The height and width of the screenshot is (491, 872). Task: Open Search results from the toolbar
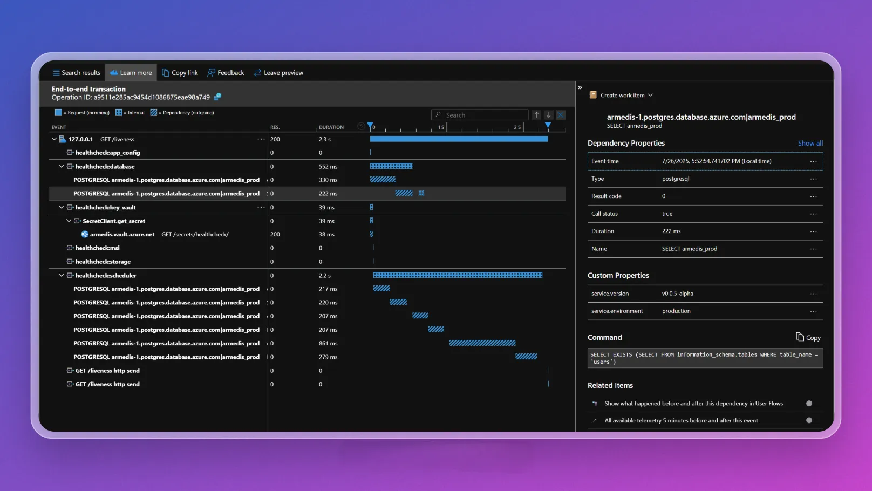(x=76, y=73)
